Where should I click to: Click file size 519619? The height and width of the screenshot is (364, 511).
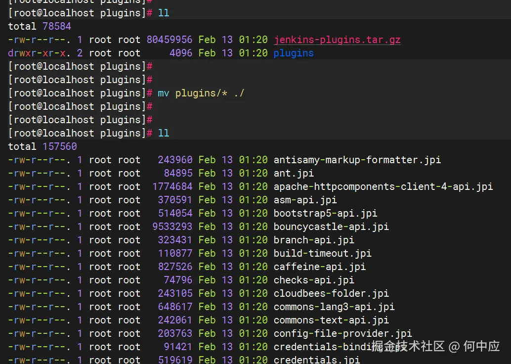175,360
